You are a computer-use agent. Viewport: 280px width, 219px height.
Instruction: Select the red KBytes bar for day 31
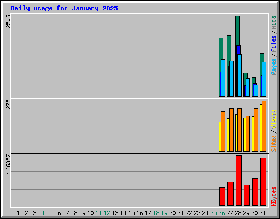coord(263,182)
